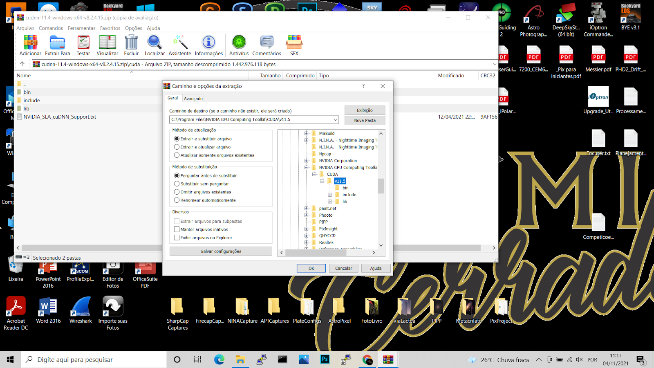Select Extrair e substituir arquivo radio button
The height and width of the screenshot is (368, 654).
pos(177,139)
